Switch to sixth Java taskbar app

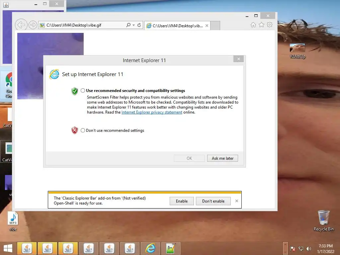click(x=130, y=248)
